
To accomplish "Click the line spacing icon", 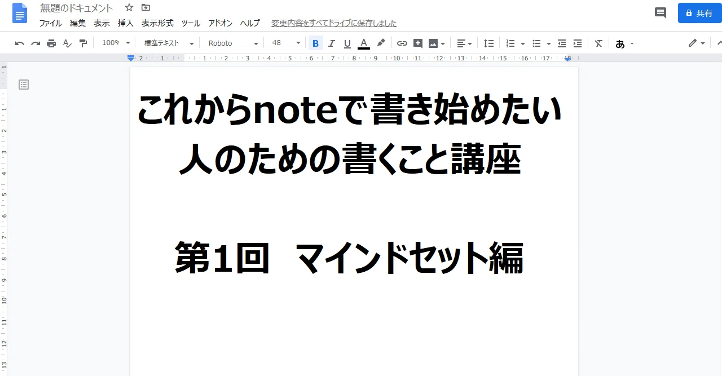I will click(x=489, y=43).
